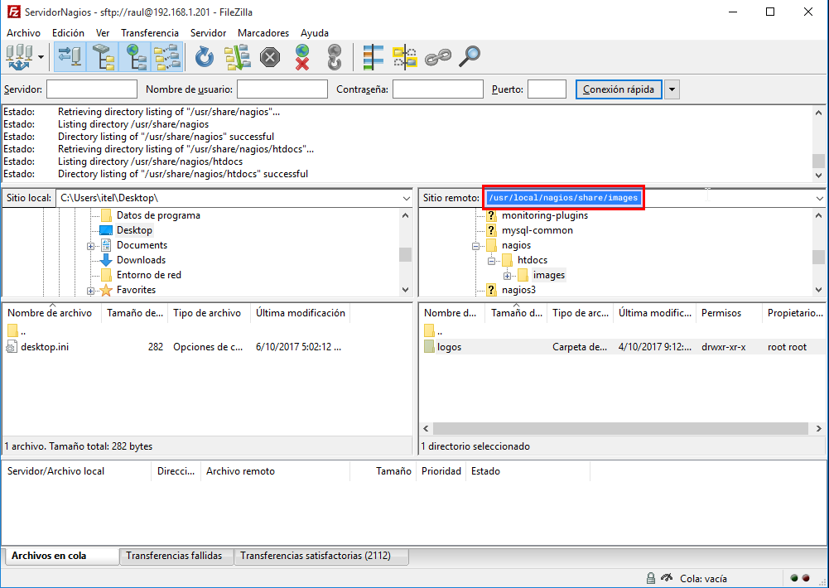Viewport: 829px width, 588px height.
Task: Go to parent folder in remote list
Action: 433,331
